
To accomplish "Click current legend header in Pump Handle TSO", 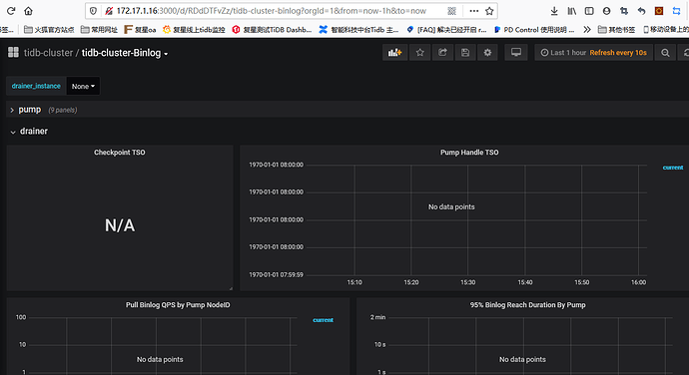I will 673,168.
